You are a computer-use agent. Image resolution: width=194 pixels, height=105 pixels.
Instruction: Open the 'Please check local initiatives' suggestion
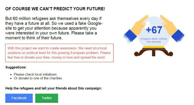point(35,74)
